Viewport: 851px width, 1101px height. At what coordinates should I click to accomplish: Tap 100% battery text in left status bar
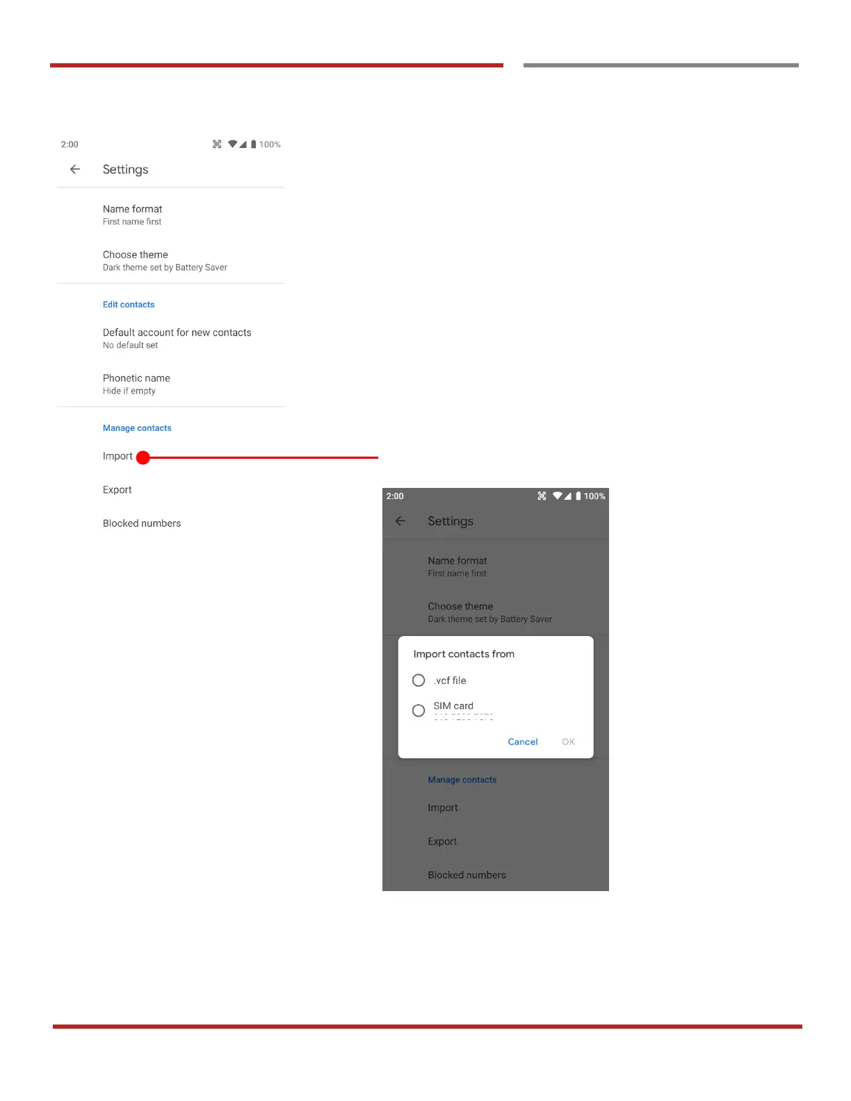click(x=270, y=145)
